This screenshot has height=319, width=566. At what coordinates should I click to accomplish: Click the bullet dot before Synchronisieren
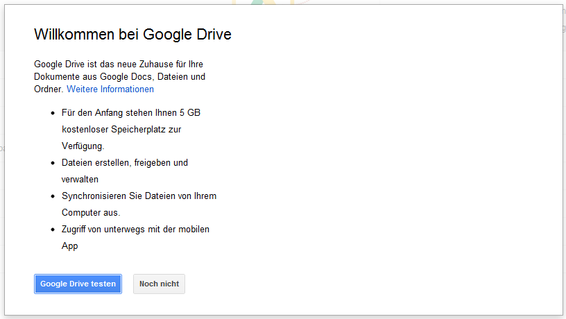click(53, 196)
